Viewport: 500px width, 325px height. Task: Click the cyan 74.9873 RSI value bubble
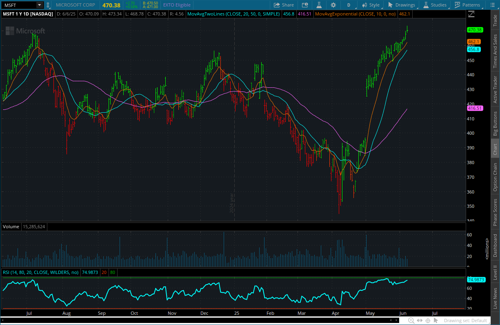476,280
